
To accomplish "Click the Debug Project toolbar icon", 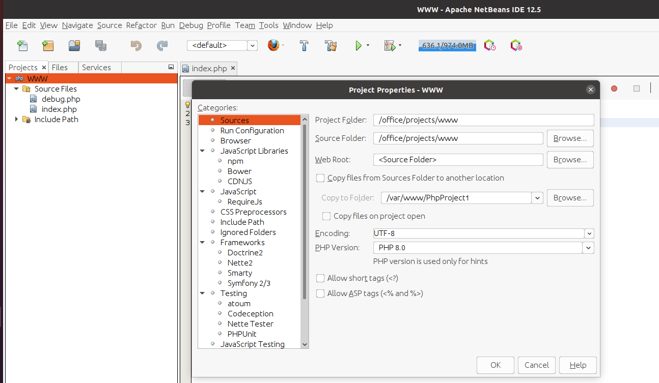I will click(390, 46).
